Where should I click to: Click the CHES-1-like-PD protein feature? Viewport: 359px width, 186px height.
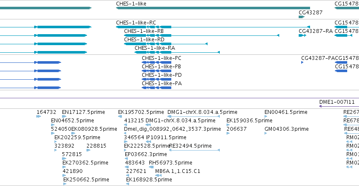157,79
